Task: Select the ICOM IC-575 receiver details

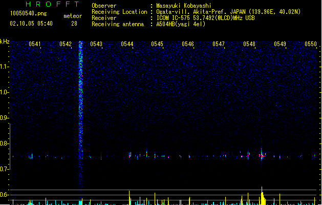Action: pyautogui.click(x=206, y=18)
